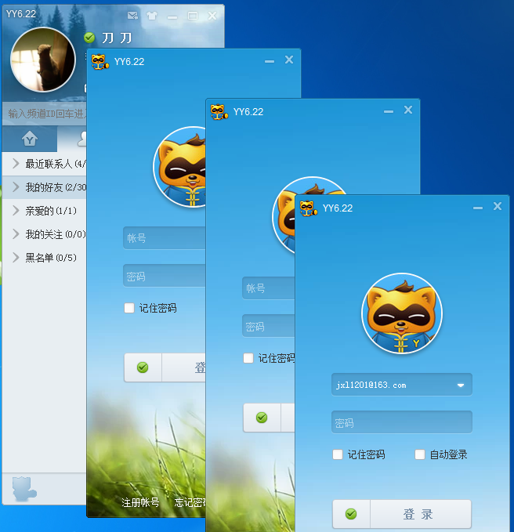The image size is (514, 532).
Task: Close the back login window
Action: tap(289, 60)
